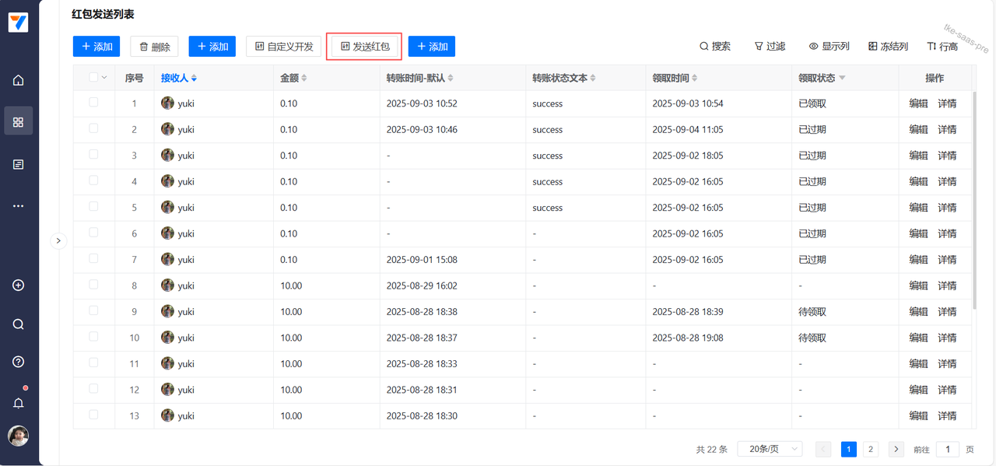Click the help question mark icon
996x466 pixels.
pyautogui.click(x=19, y=362)
